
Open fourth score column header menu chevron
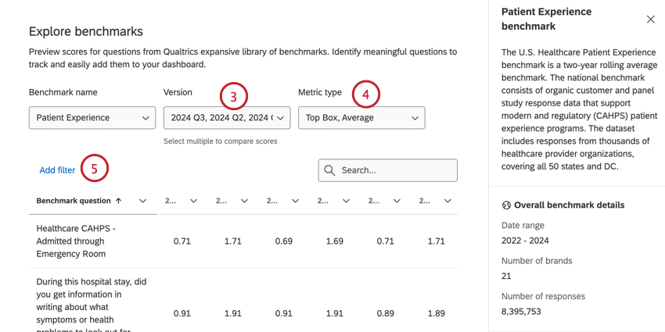(347, 201)
